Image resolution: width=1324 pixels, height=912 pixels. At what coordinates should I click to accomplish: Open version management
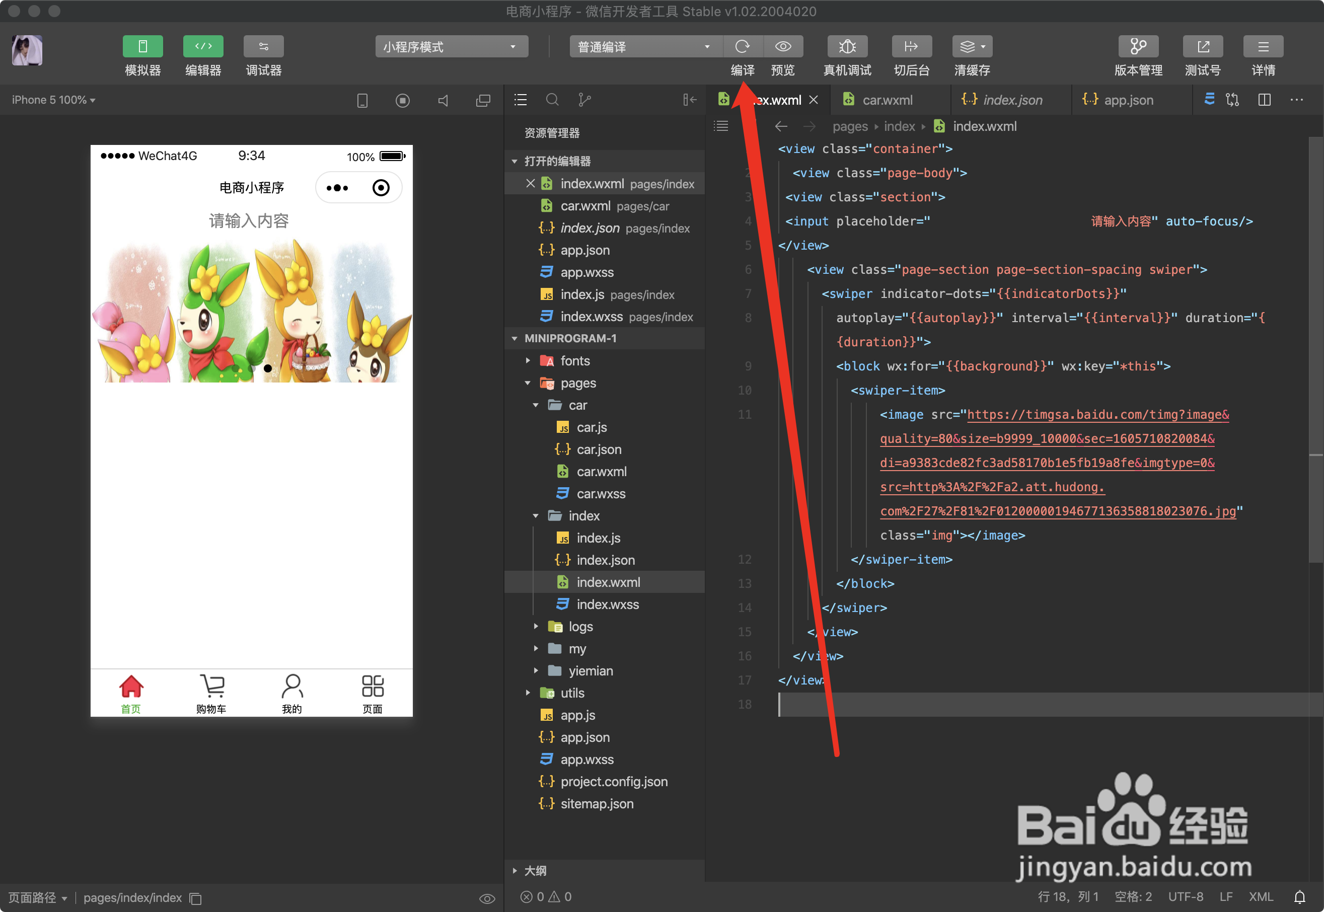(1138, 46)
